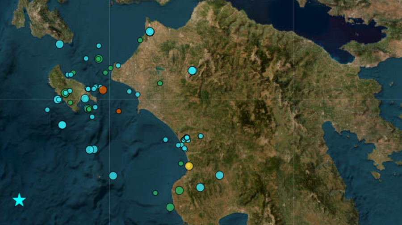Click green circle just above Zakynthos' northern tip
This screenshot has width=402, height=225.
[x=73, y=73]
